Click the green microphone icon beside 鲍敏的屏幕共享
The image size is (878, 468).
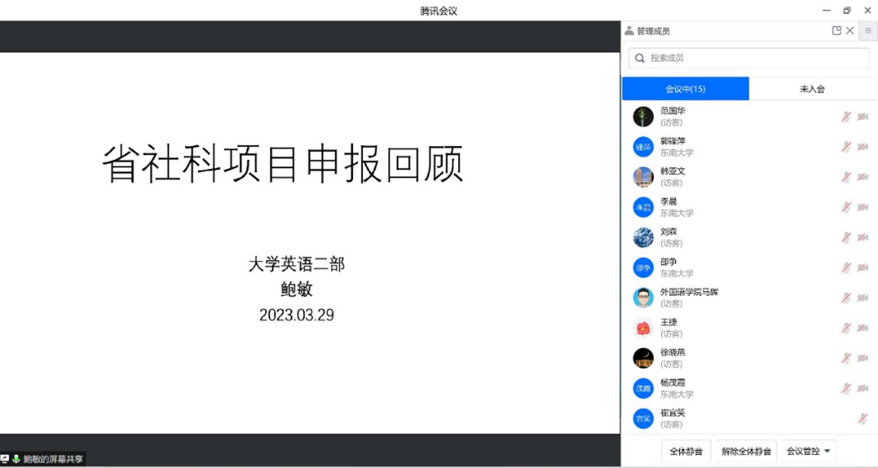[x=17, y=459]
